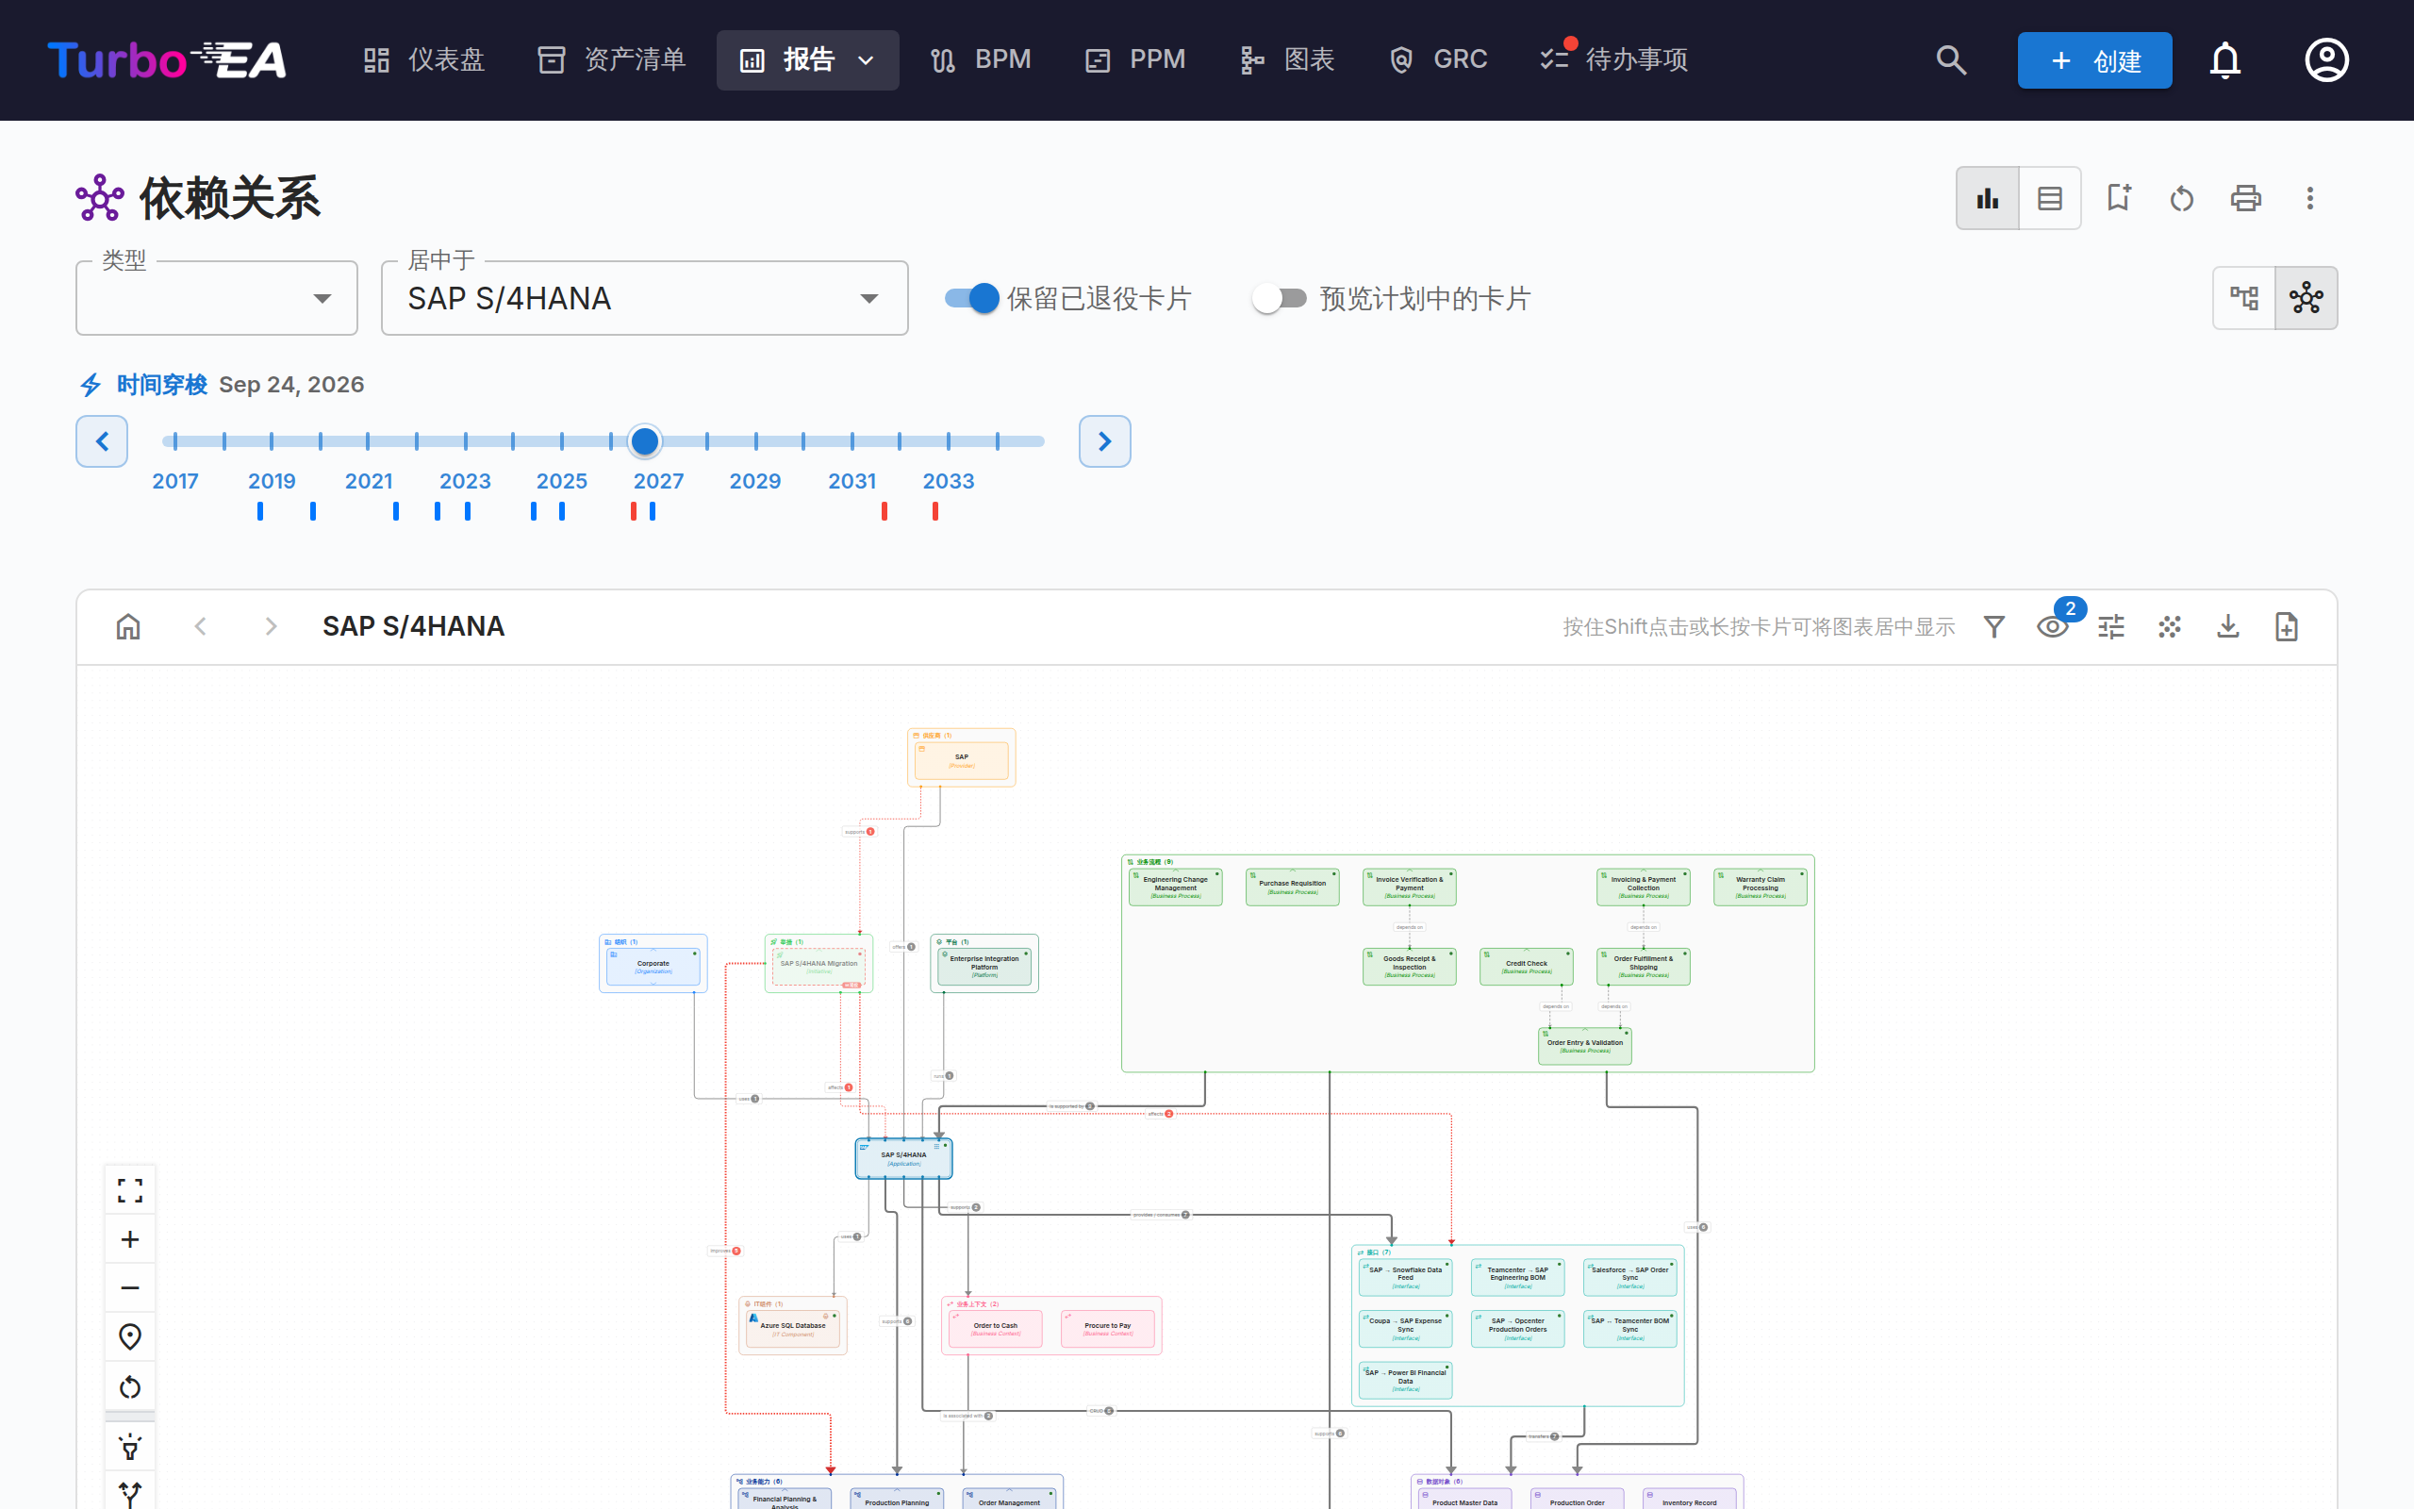This screenshot has height=1509, width=2414.
Task: Select the SAP S/4HANA application node
Action: (902, 1158)
